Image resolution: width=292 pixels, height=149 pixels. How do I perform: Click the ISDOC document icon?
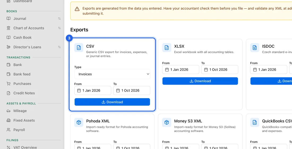click(x=255, y=48)
